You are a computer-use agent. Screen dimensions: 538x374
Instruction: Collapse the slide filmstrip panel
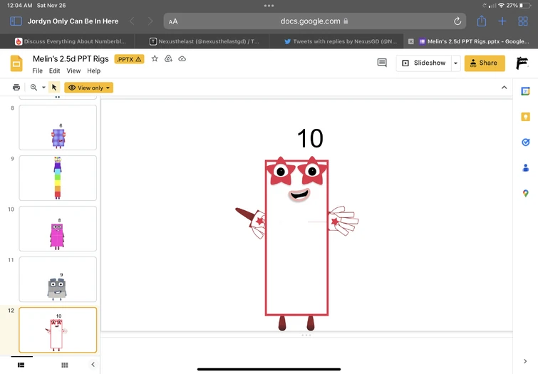pyautogui.click(x=93, y=365)
